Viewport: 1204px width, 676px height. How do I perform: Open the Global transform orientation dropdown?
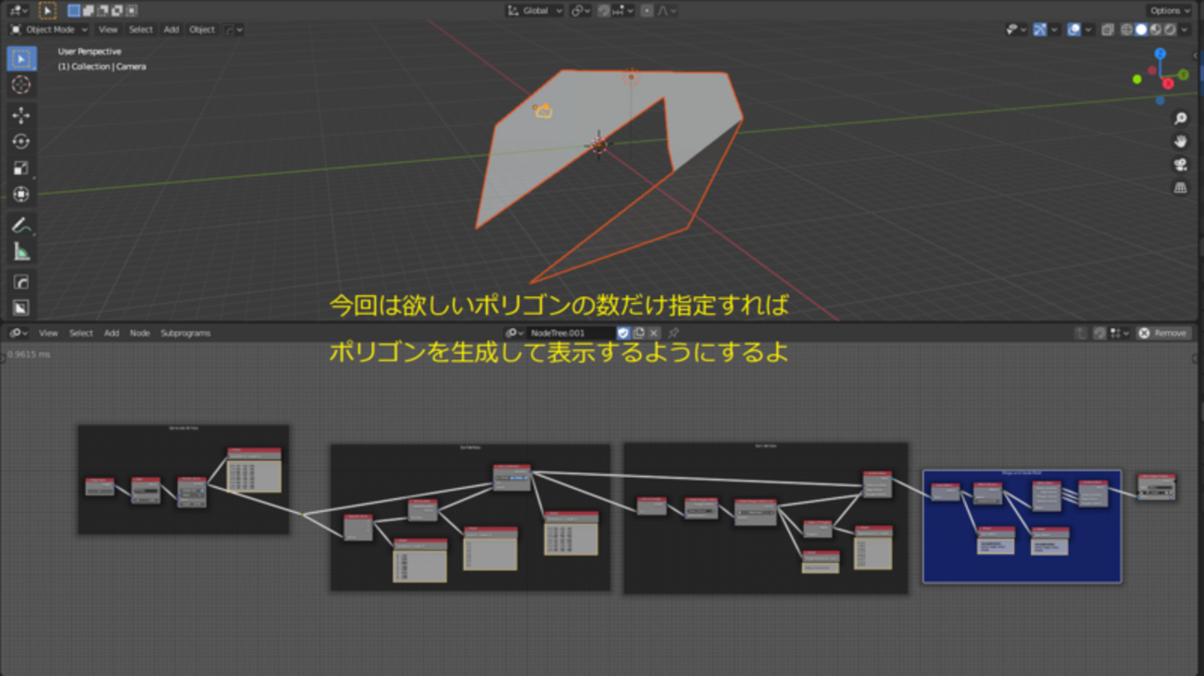534,11
